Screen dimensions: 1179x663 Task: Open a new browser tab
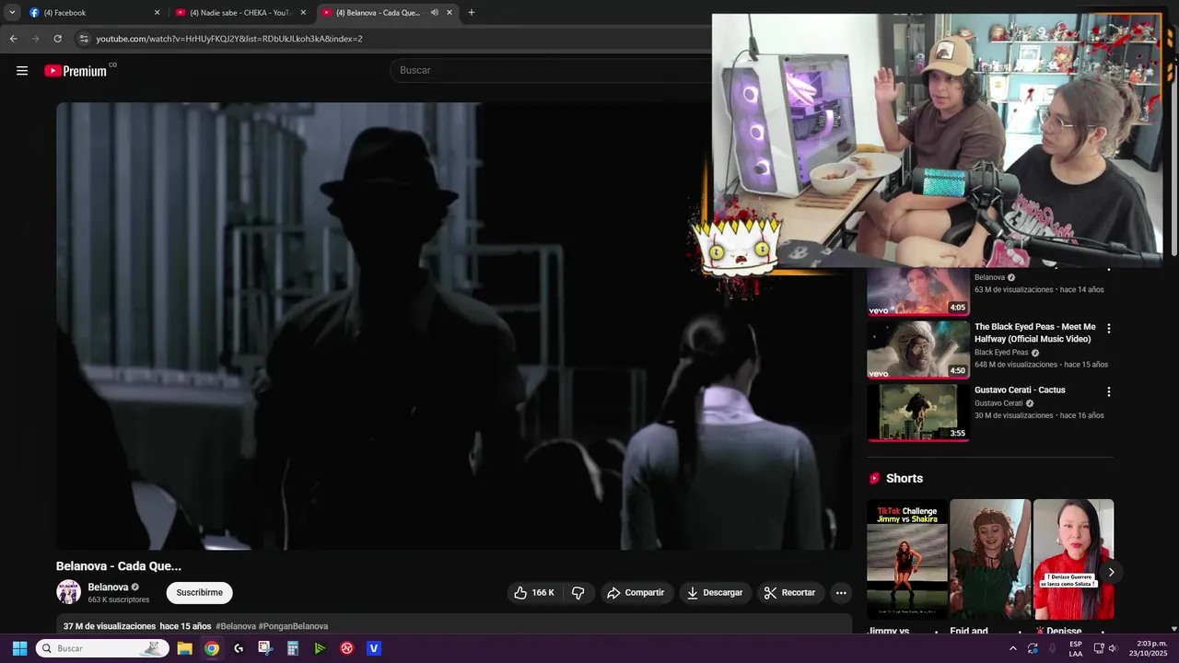click(x=472, y=13)
